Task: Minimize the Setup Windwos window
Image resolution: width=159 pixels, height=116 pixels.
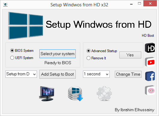Action: pyautogui.click(x=131, y=4)
